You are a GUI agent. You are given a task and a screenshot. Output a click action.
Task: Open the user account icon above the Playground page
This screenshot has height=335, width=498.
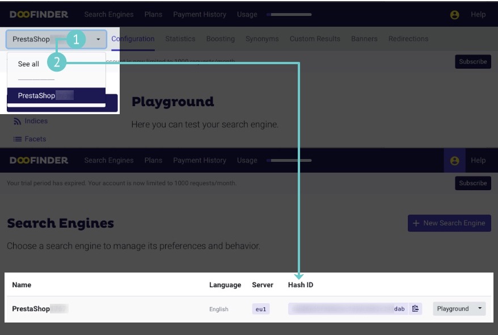click(454, 15)
